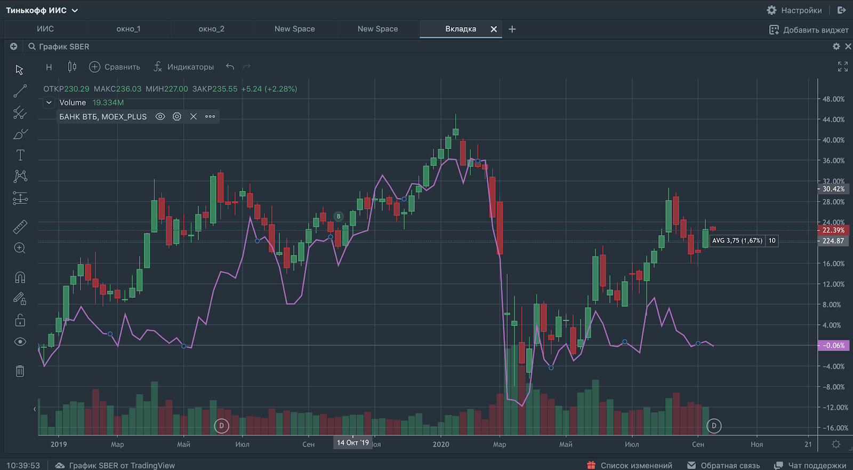
Task: Open more options for БАНК ВТБ series
Action: point(210,116)
